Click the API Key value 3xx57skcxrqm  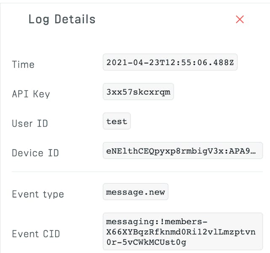pos(138,92)
